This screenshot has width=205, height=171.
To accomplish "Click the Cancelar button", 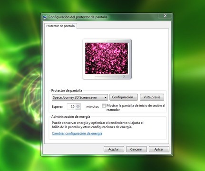I will click(x=136, y=149).
